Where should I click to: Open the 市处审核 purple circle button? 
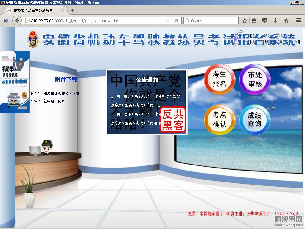click(255, 79)
